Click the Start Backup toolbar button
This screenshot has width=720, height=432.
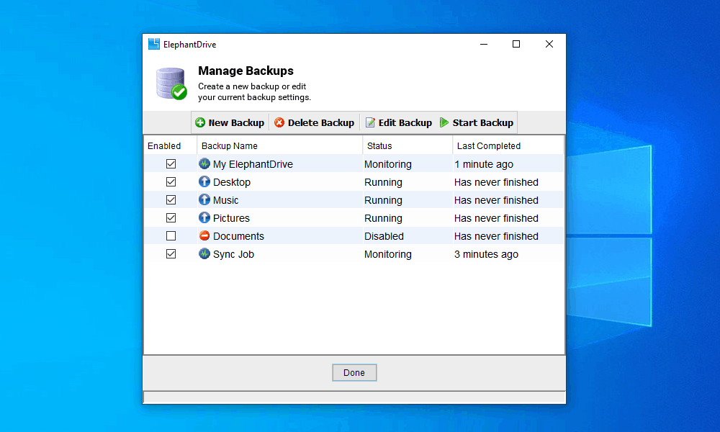477,122
